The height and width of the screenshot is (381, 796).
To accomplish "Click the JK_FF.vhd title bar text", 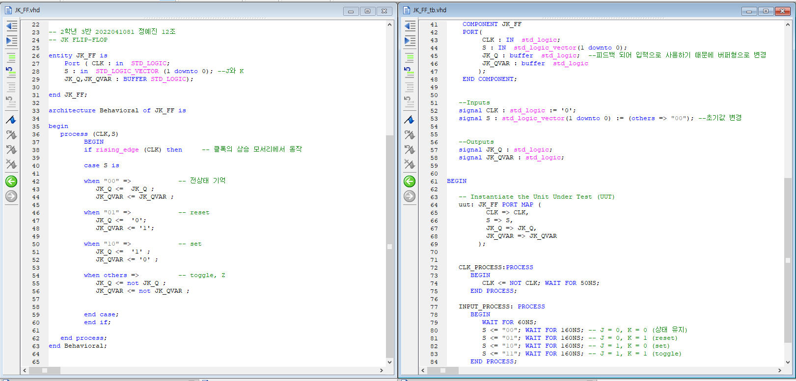I will tap(27, 10).
